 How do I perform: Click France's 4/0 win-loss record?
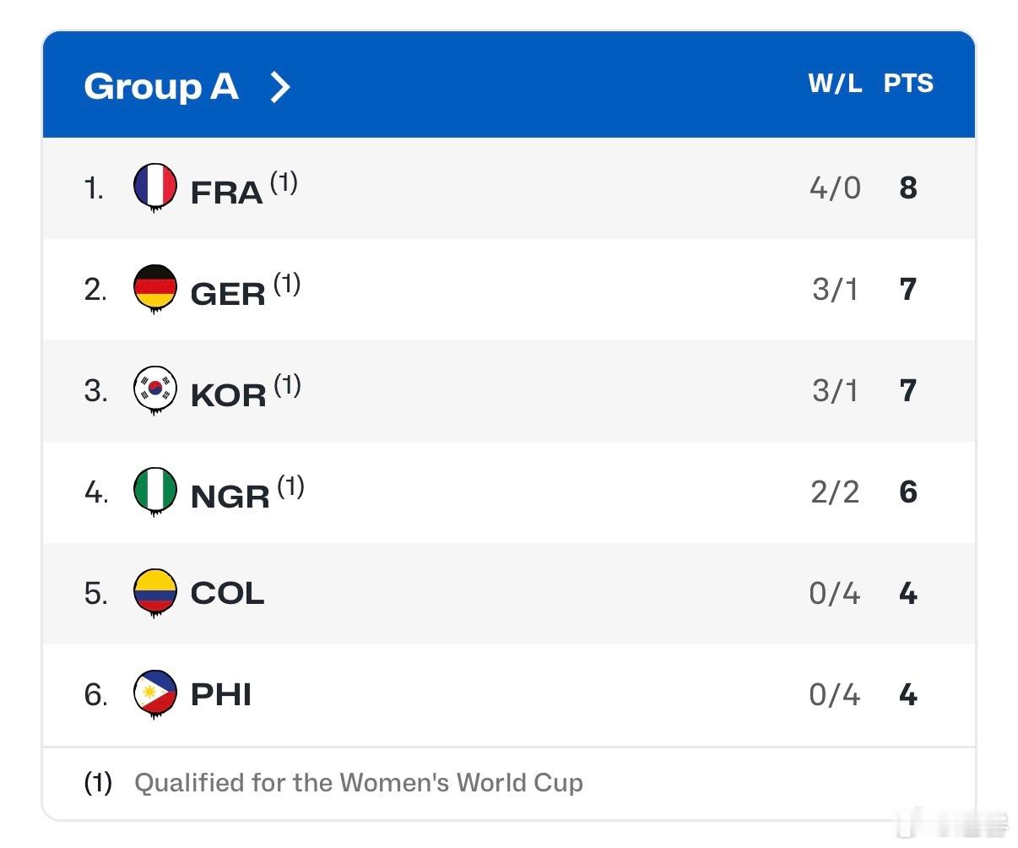834,188
